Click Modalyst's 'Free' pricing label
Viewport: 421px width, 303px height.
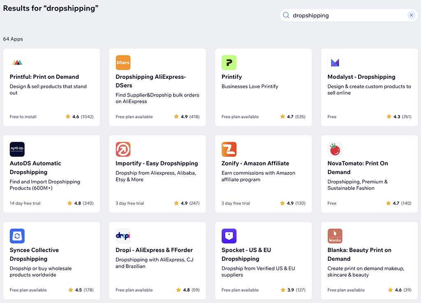pyautogui.click(x=332, y=117)
